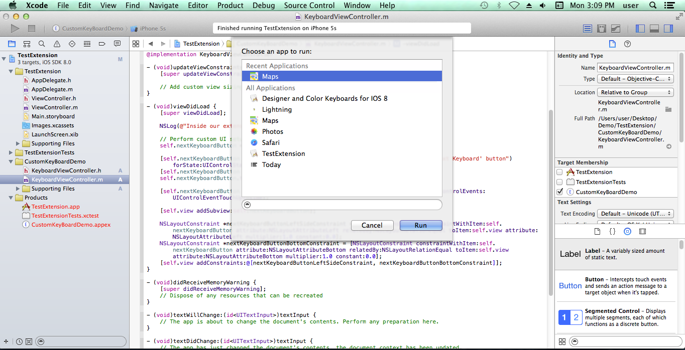This screenshot has height=350, width=685.
Task: Show the File Template library
Action: click(597, 231)
